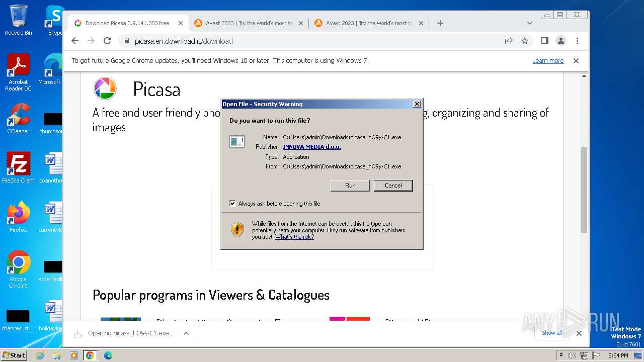Screen dimensions: 644x362
Task: Click the scroll up arrow on page
Action: tap(584, 76)
